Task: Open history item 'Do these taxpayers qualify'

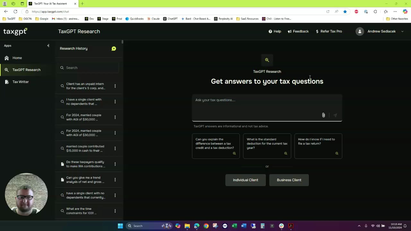Action: coord(85,164)
